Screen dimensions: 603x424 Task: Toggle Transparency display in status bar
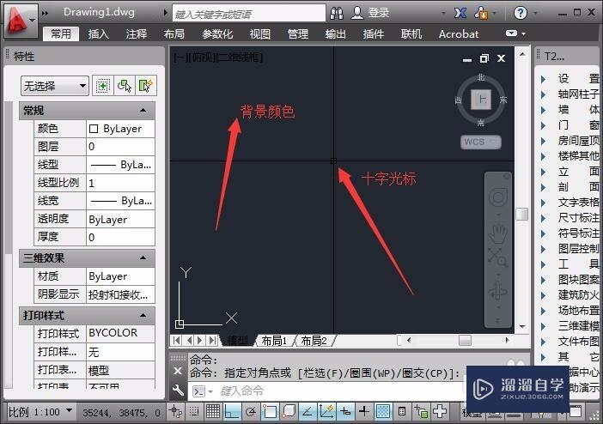pos(382,412)
